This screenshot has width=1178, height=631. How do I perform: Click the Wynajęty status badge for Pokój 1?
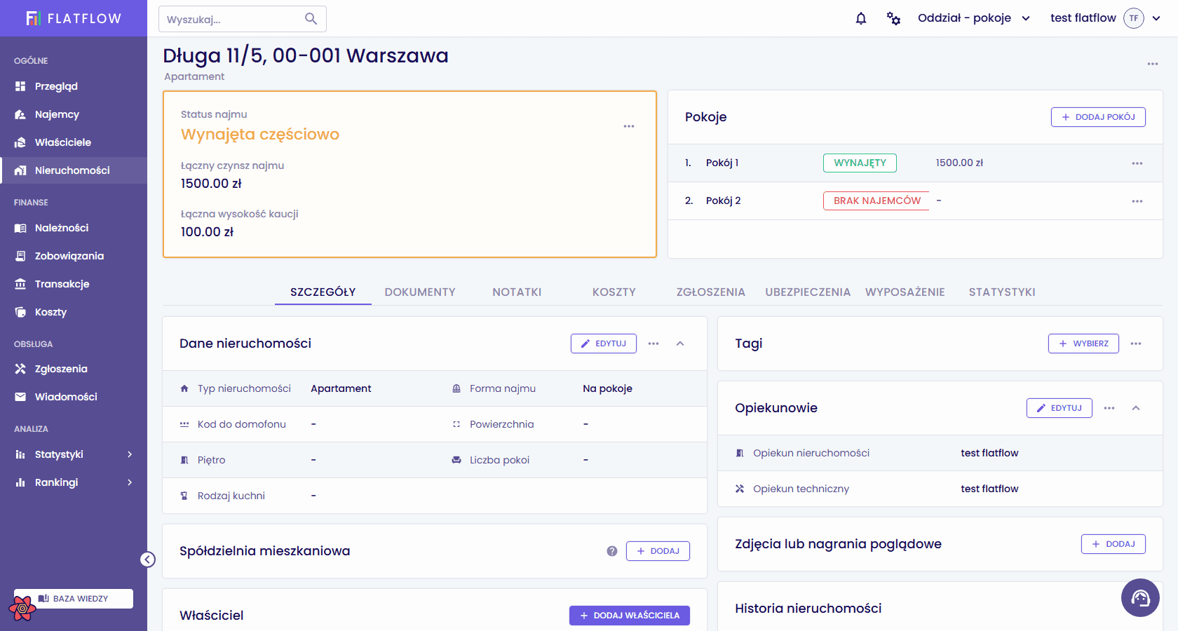(860, 163)
